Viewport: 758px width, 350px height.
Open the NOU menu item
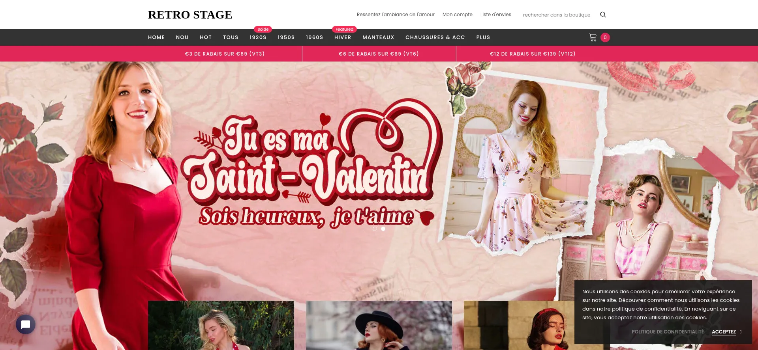pyautogui.click(x=182, y=37)
